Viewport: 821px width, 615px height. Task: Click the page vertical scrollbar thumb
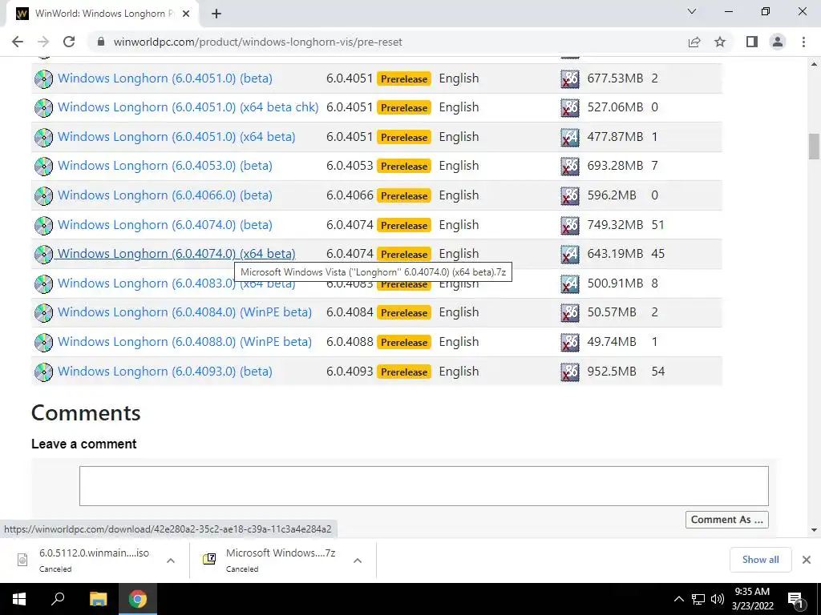[814, 147]
